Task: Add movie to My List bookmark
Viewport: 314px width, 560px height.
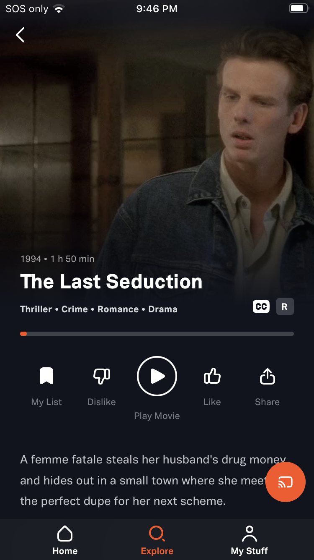Action: pyautogui.click(x=46, y=376)
